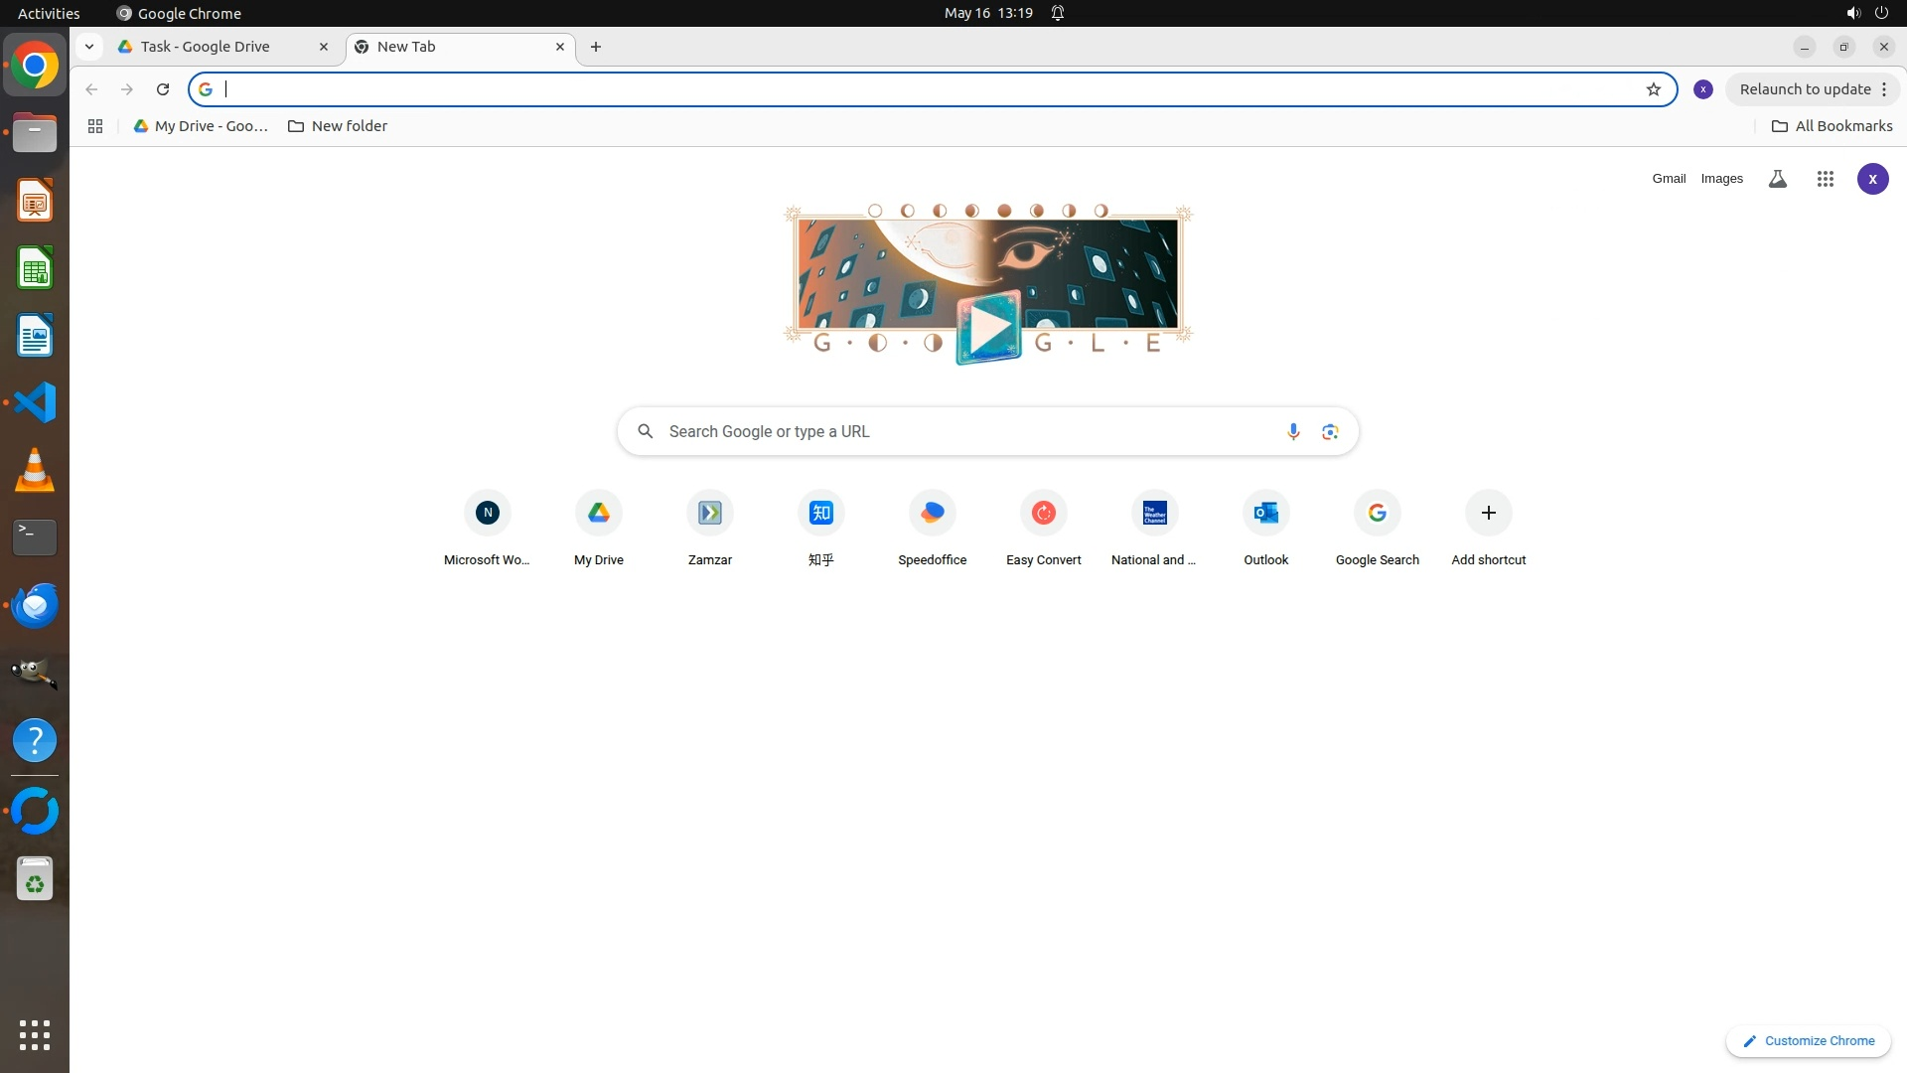Reload the page with refresh icon
Viewport: 1907px width, 1073px height.
click(x=163, y=89)
